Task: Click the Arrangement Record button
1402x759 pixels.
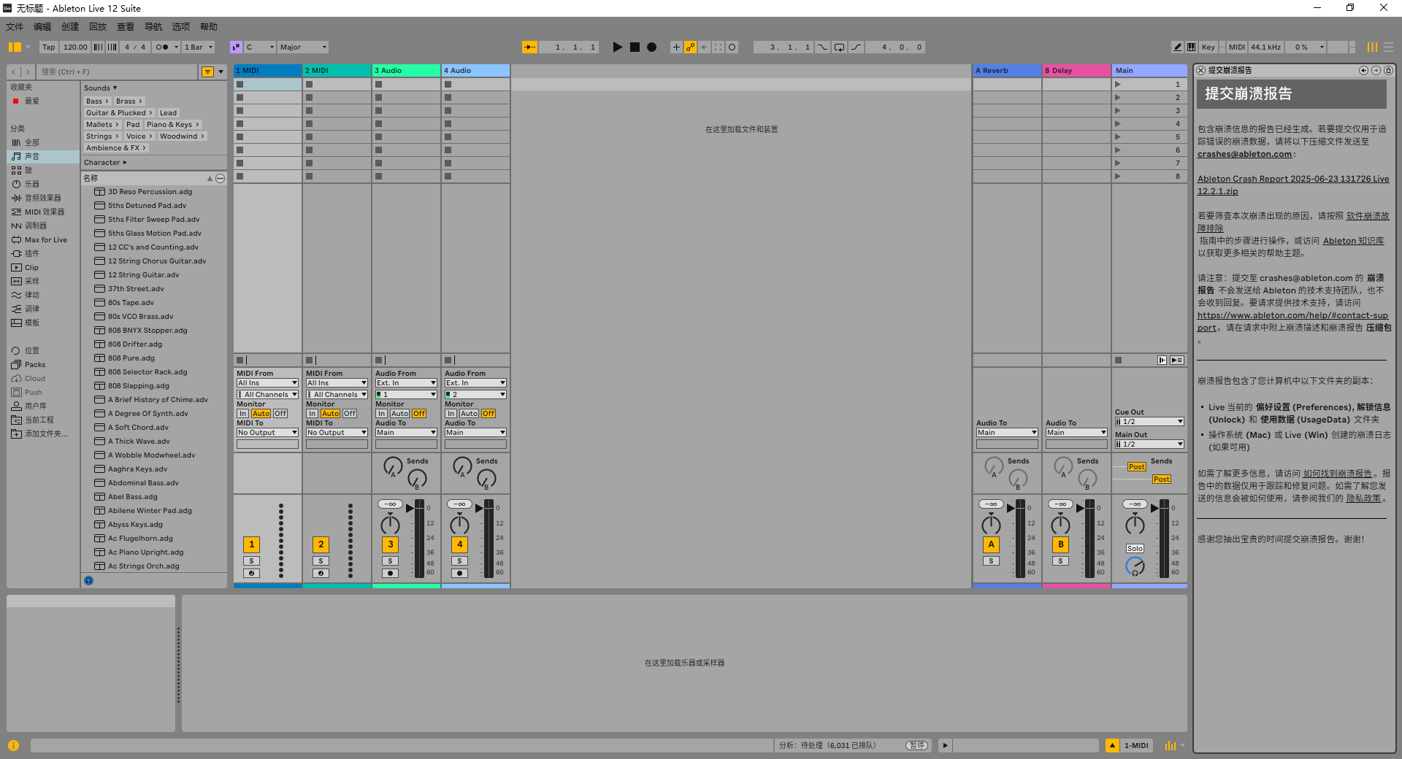Action: click(651, 47)
